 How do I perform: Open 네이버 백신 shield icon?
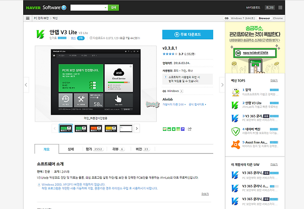pyautogui.click(x=236, y=131)
